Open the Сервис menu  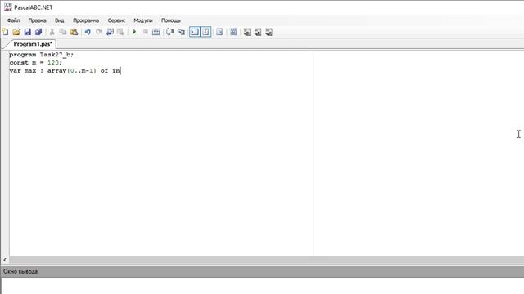click(116, 20)
